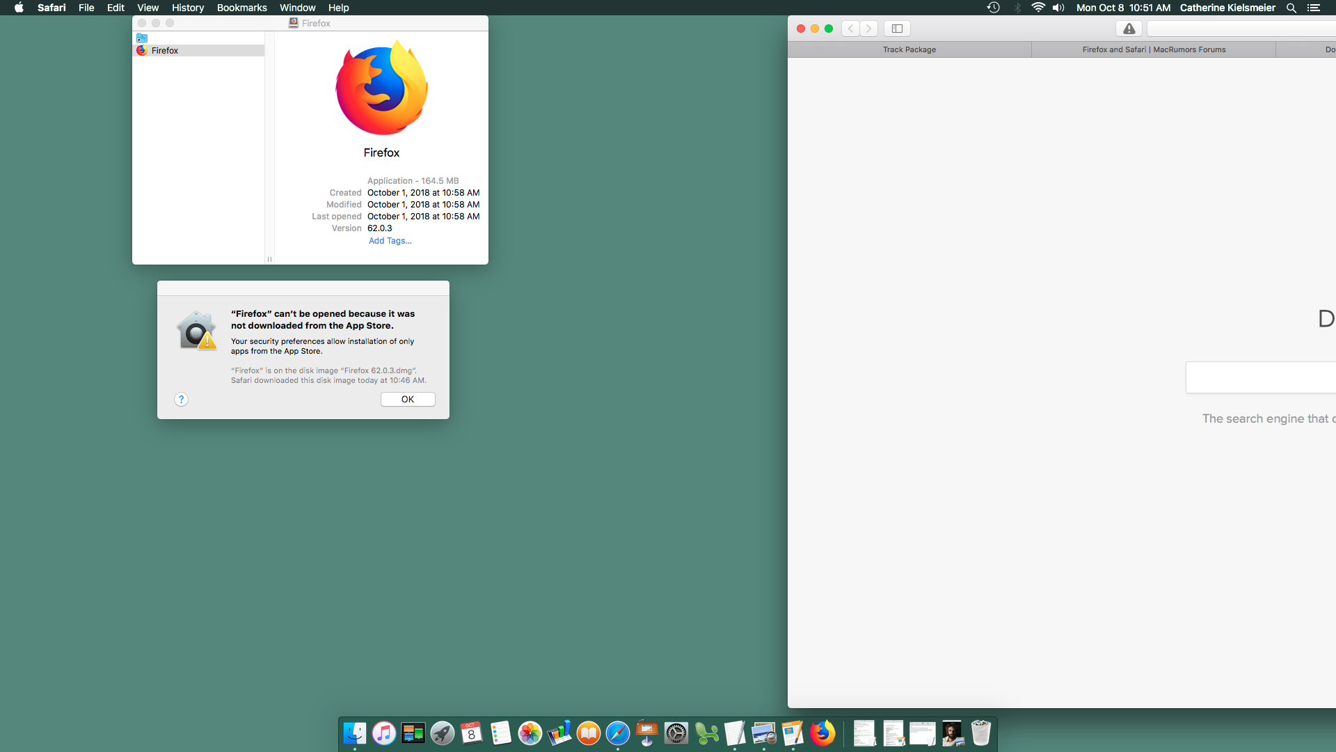Open Notification Center
Viewport: 1336px width, 752px height.
point(1313,8)
